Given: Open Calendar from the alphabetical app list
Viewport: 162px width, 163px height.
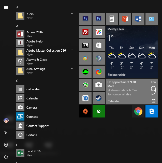Looking at the screenshot, I should click(45, 98).
